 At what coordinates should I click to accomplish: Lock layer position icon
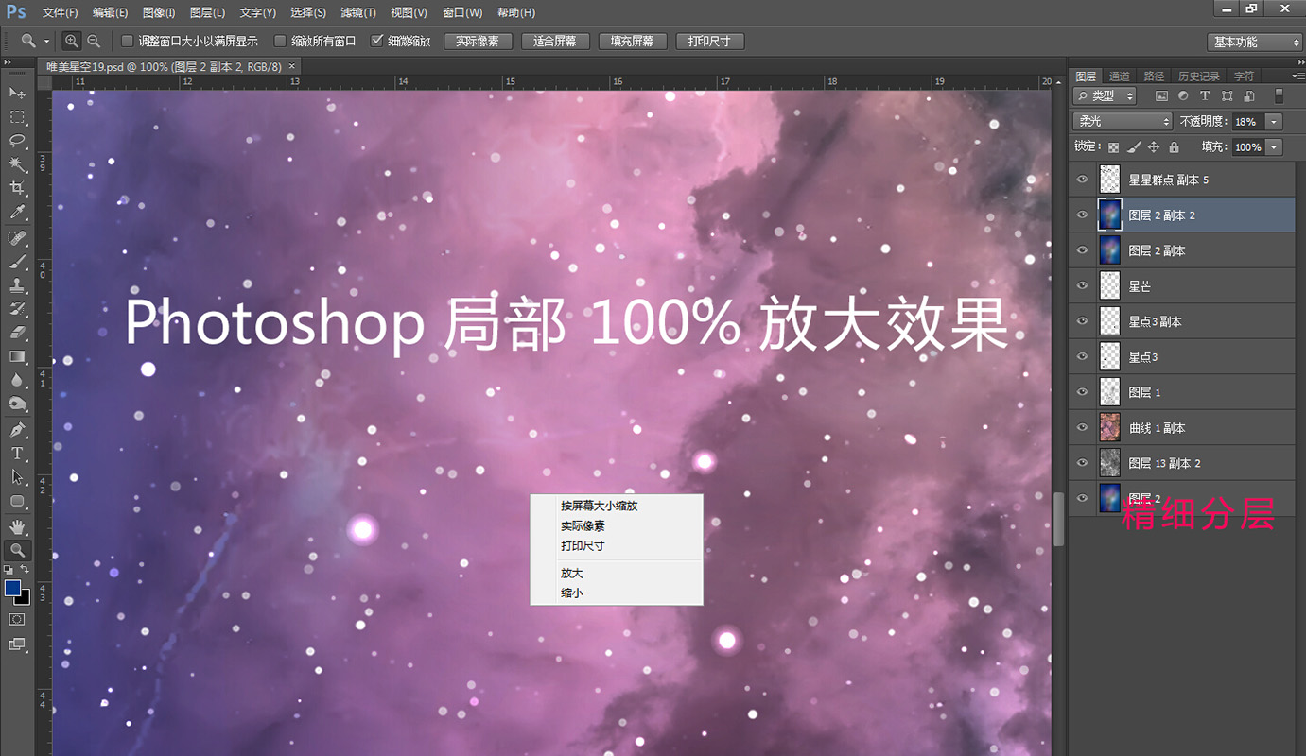[x=1153, y=147]
